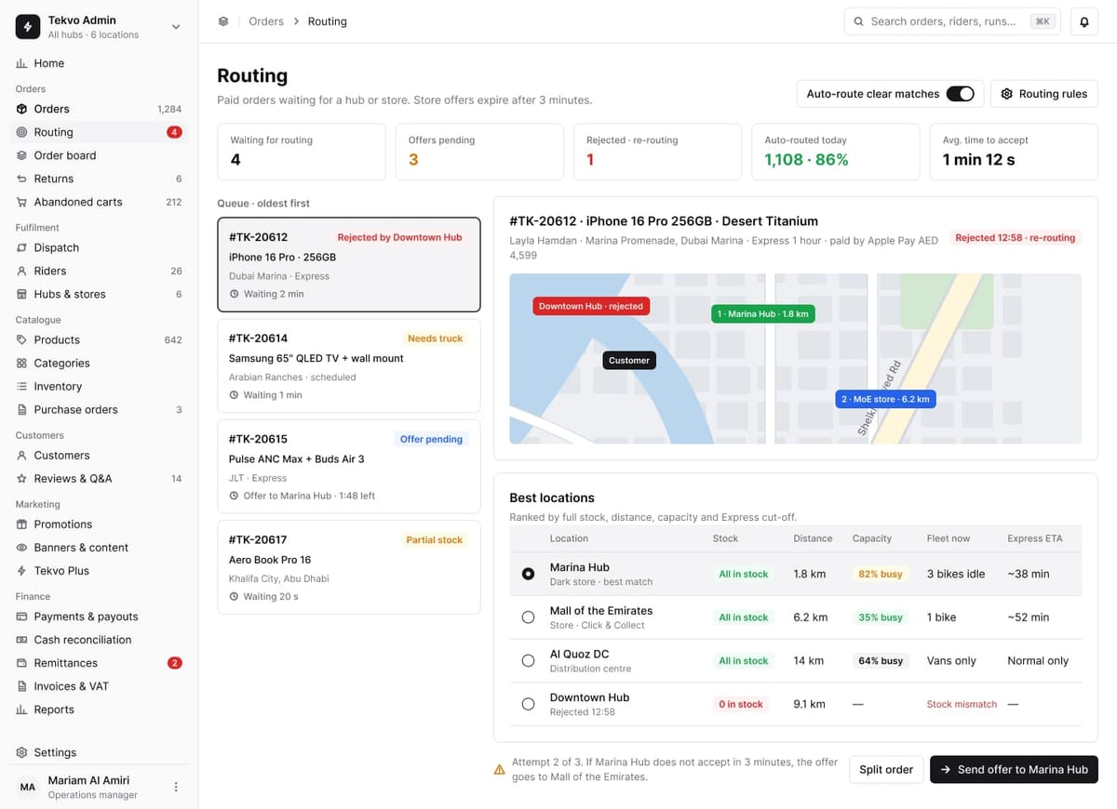1117x809 pixels.
Task: Select queue order #TK-20612 iPhone 16 Pro
Action: [349, 265]
